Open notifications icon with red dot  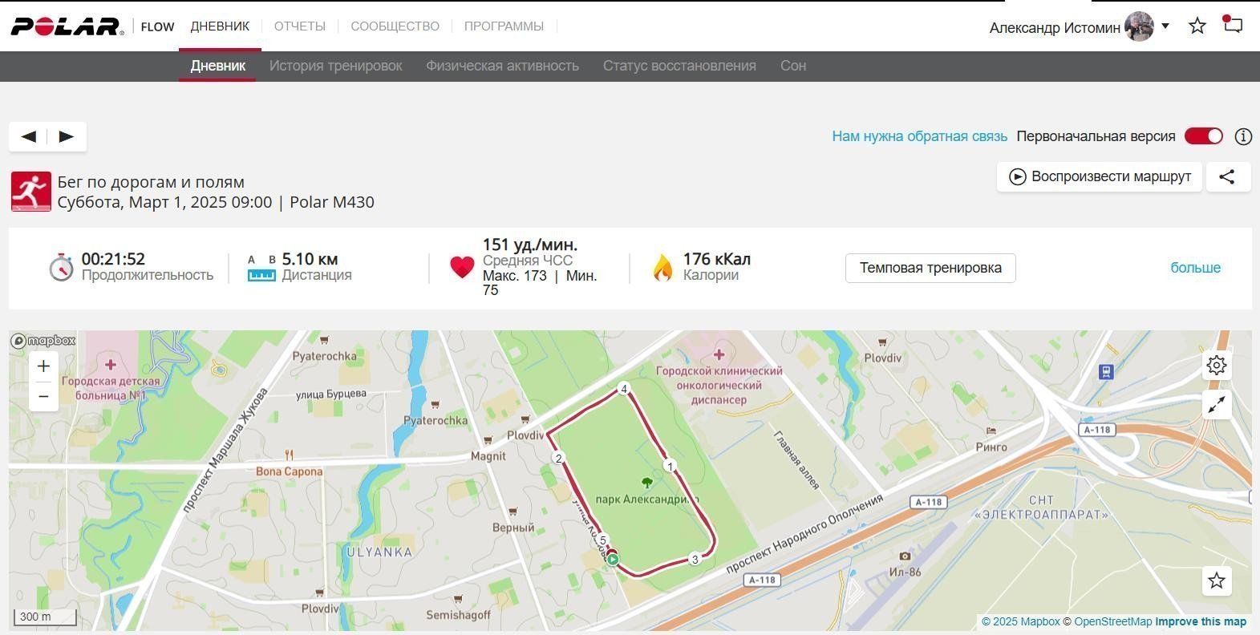(1232, 24)
